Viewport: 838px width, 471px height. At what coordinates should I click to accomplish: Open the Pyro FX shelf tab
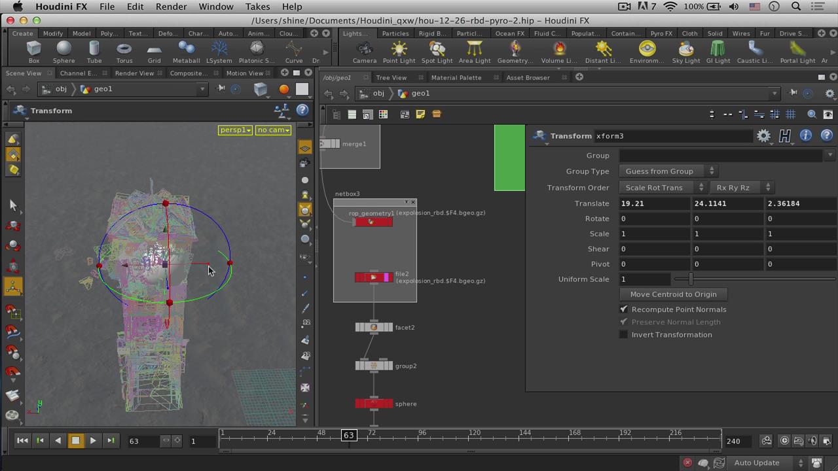(661, 33)
